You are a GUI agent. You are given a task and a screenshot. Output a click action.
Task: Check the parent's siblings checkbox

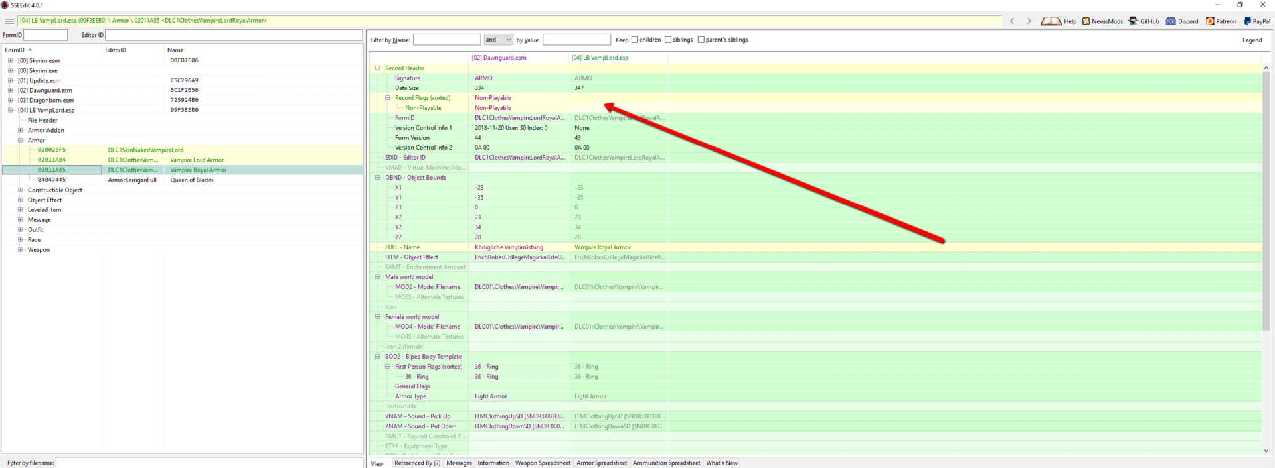pyautogui.click(x=701, y=40)
